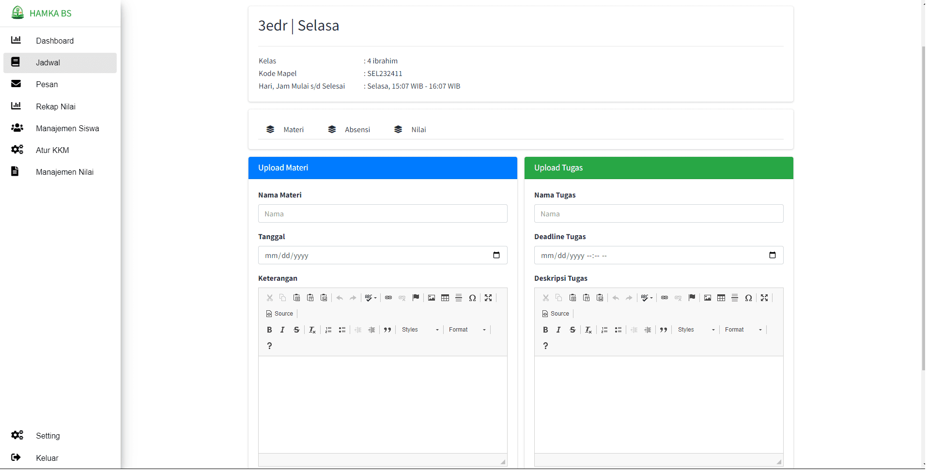Switch to the Absensi tab

click(349, 130)
